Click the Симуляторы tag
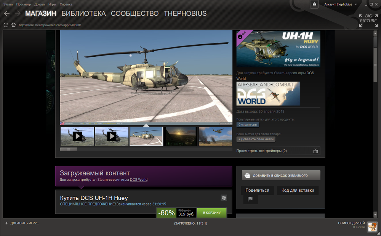The width and height of the screenshot is (381, 236). point(248,124)
